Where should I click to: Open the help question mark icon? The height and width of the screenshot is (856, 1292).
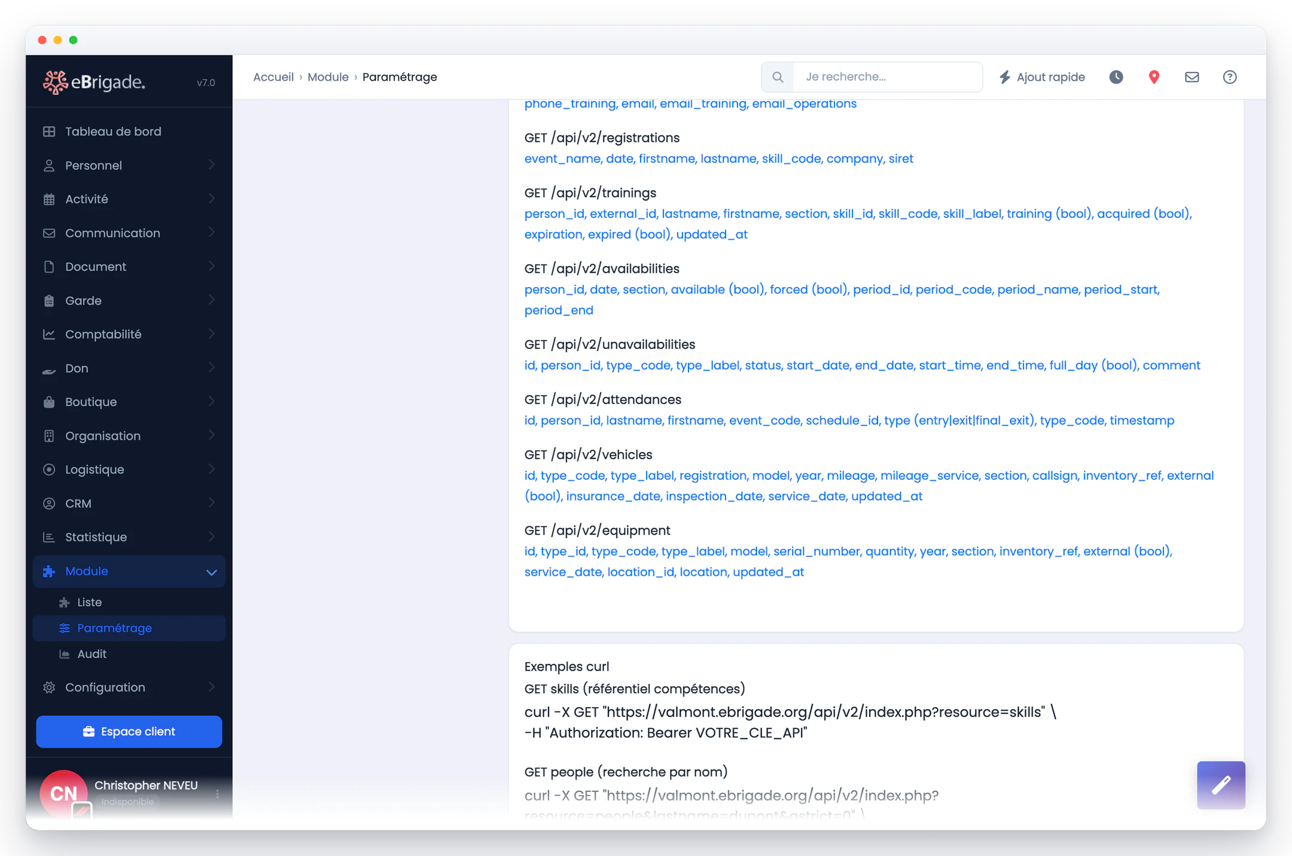1230,77
